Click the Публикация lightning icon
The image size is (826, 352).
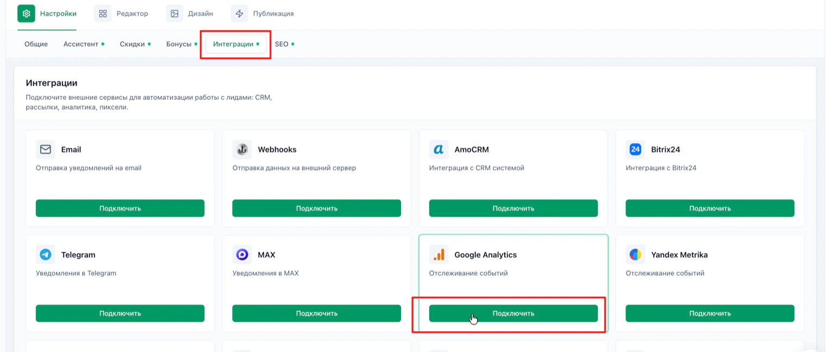240,14
